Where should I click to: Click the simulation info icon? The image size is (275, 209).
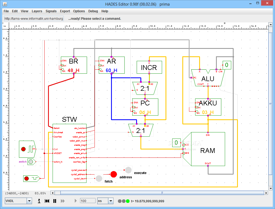[x=39, y=201]
